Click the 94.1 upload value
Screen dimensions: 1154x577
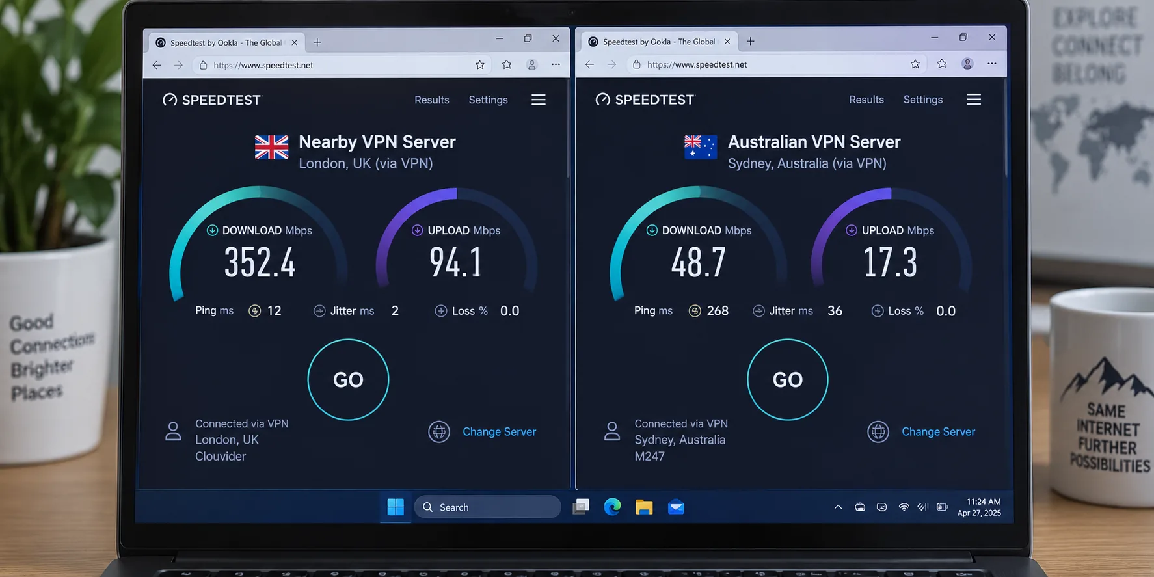pyautogui.click(x=455, y=262)
